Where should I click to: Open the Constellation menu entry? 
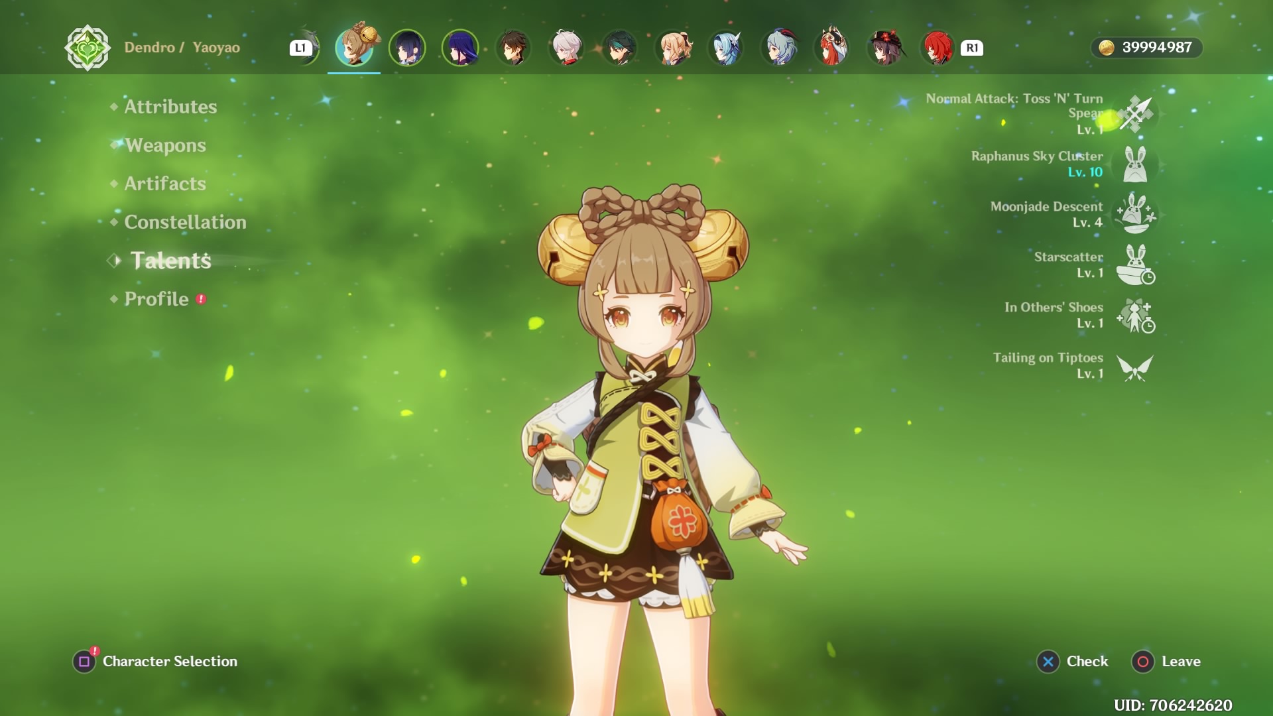click(x=185, y=222)
